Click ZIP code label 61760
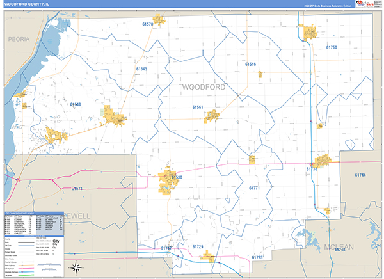384x279 pixels. [332, 47]
